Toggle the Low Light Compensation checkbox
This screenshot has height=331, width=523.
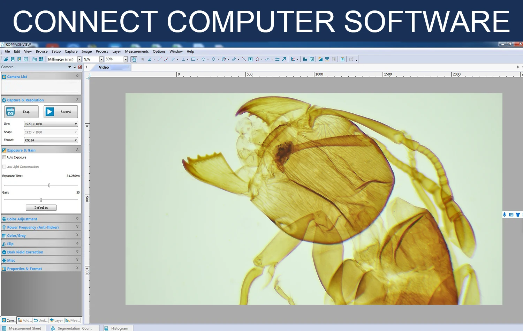(4, 167)
